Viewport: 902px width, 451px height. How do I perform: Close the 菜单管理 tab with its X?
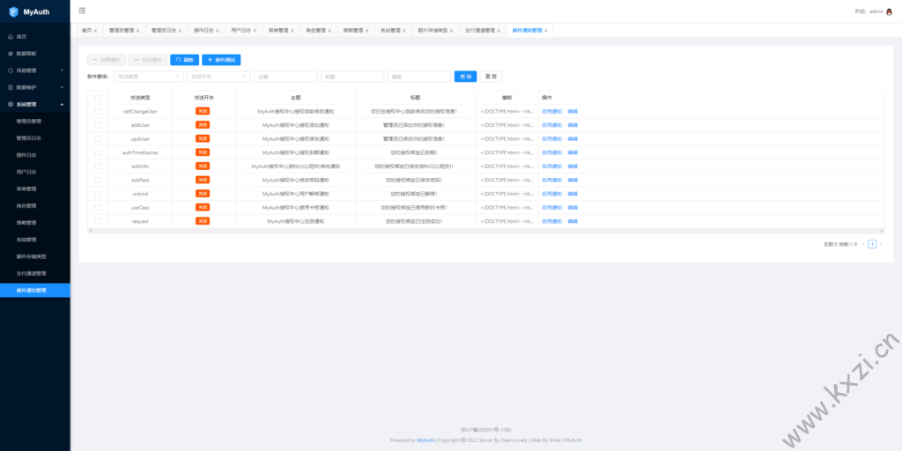click(292, 31)
